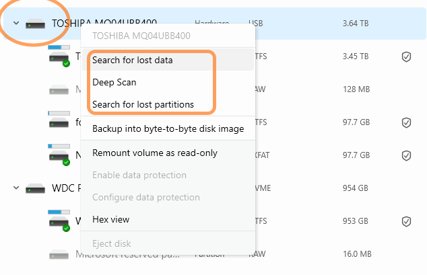
Task: Click the TOSHIBA MQ04UBB400 disk icon
Action: click(x=36, y=24)
